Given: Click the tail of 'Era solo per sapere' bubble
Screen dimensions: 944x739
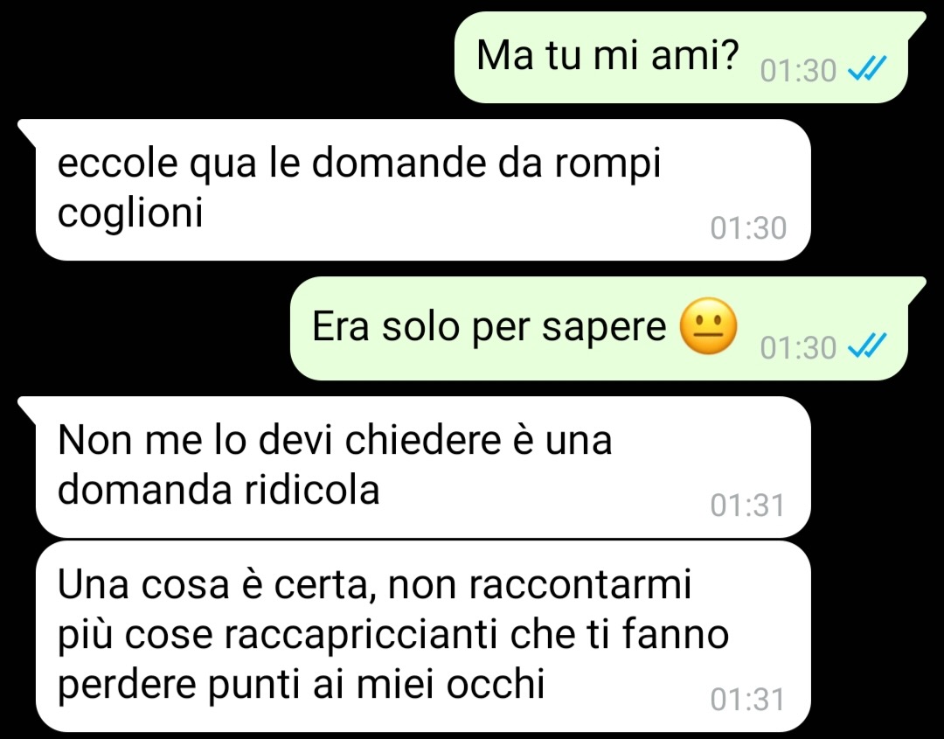Looking at the screenshot, I should 915,289.
